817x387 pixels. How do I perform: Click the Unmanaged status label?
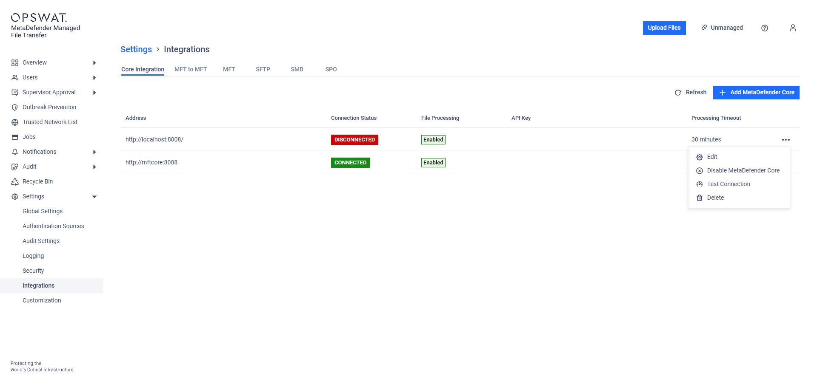(x=727, y=28)
